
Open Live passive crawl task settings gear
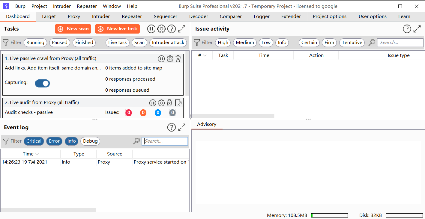(170, 59)
